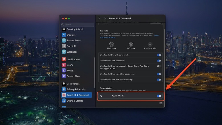This screenshot has height=125, width=222.
Task: Click the Search field in sidebar
Action: [77, 25]
